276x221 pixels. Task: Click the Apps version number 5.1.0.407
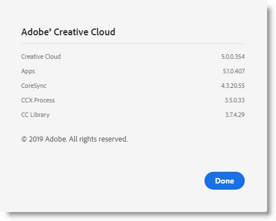click(x=234, y=71)
